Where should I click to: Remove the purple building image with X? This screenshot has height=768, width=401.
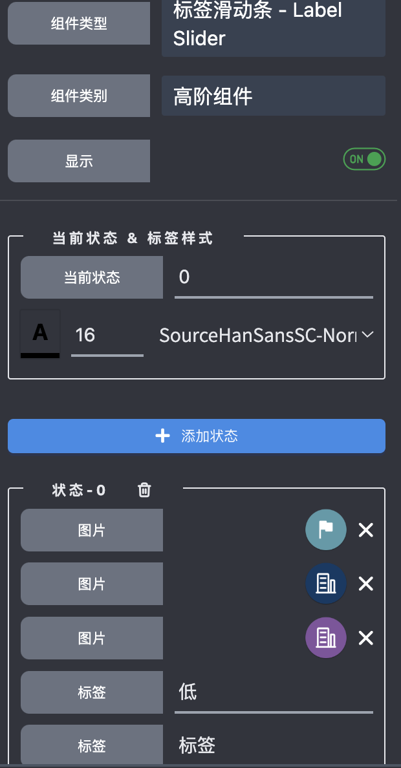(365, 638)
